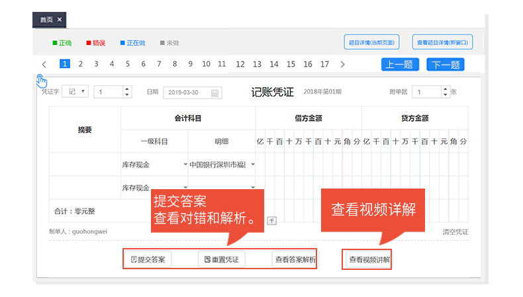Open 查看题目详情(新窗口) button
The height and width of the screenshot is (297, 523).
(x=442, y=42)
